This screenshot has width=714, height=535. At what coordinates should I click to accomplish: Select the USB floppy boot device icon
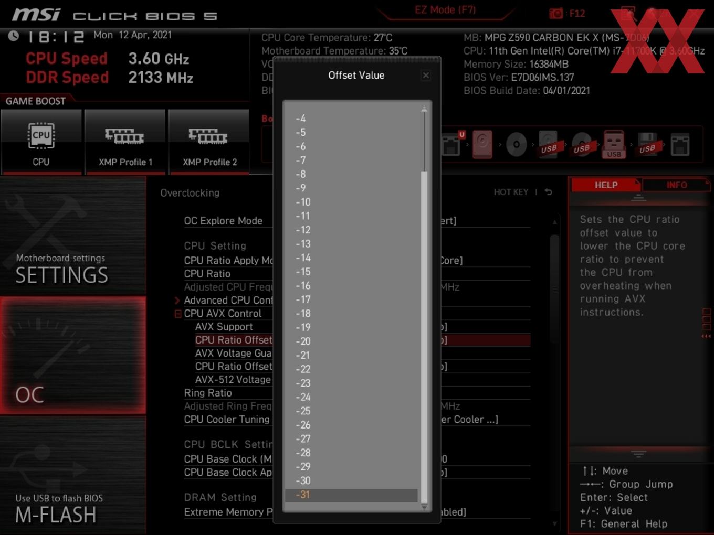click(647, 144)
